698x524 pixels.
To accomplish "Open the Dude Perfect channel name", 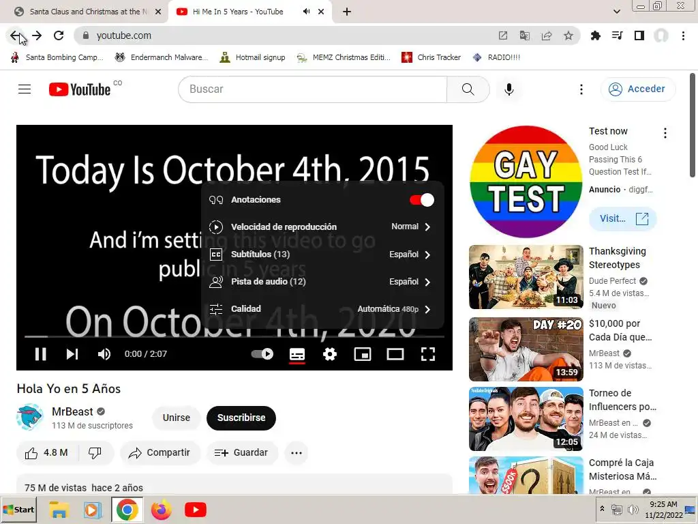I will point(612,280).
